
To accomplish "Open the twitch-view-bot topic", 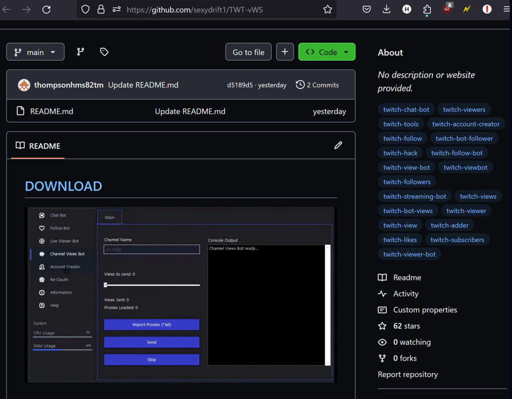I will point(406,167).
